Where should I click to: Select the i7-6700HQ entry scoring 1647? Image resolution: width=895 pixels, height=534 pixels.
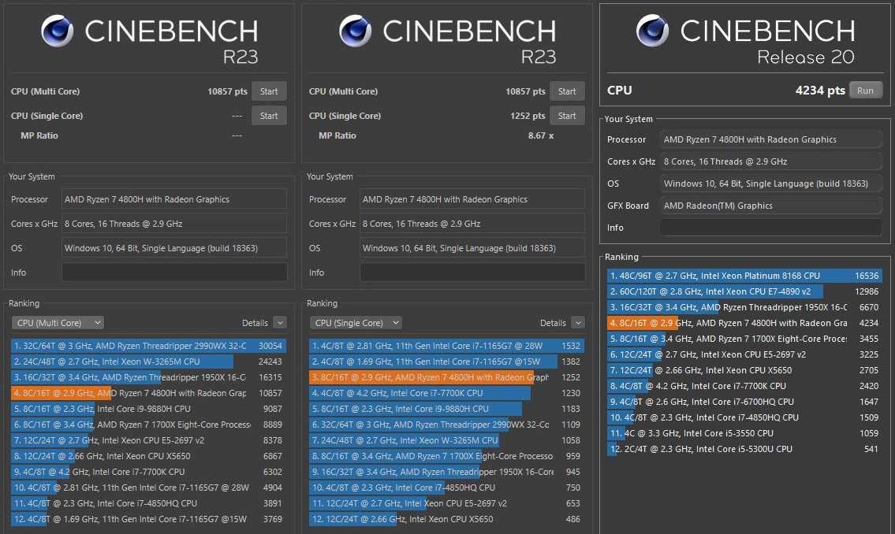744,402
